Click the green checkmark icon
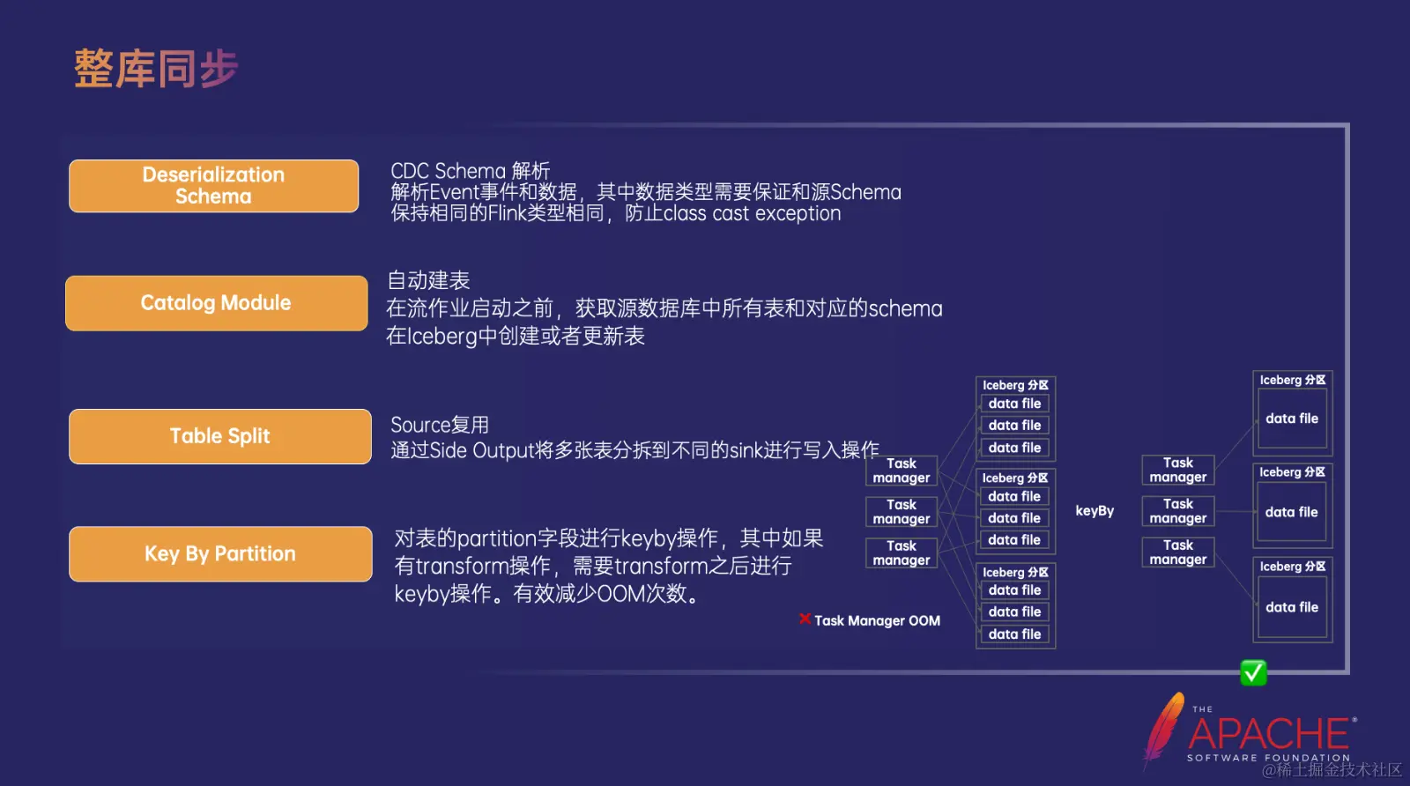Screen dimensions: 1410x786 point(1253,673)
